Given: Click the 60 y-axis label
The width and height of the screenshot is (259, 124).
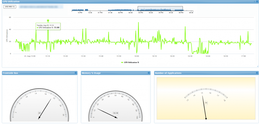Looking at the screenshot, I should (x=10, y=17).
